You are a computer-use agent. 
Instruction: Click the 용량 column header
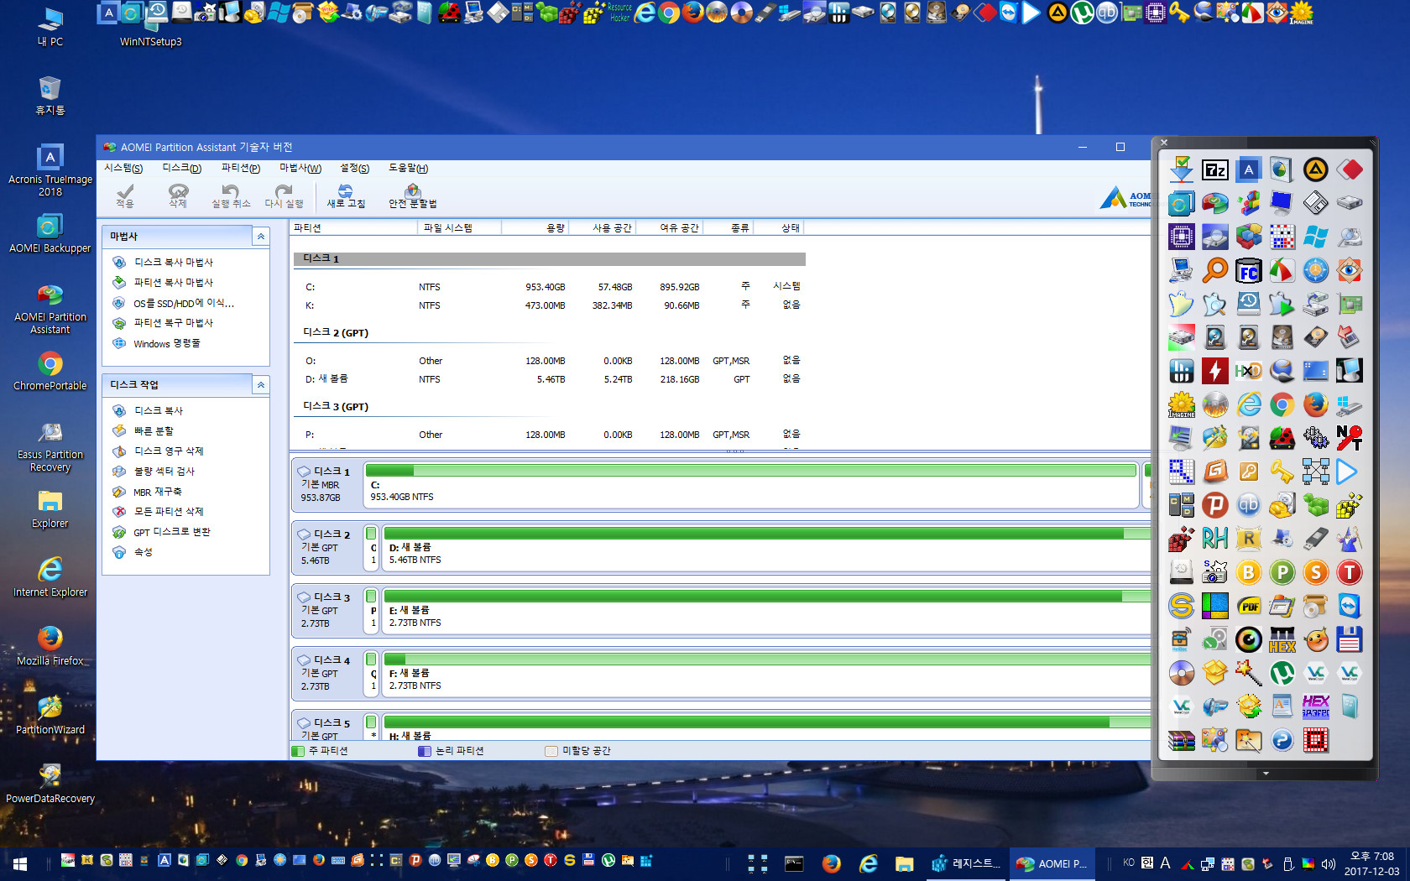[x=535, y=227]
